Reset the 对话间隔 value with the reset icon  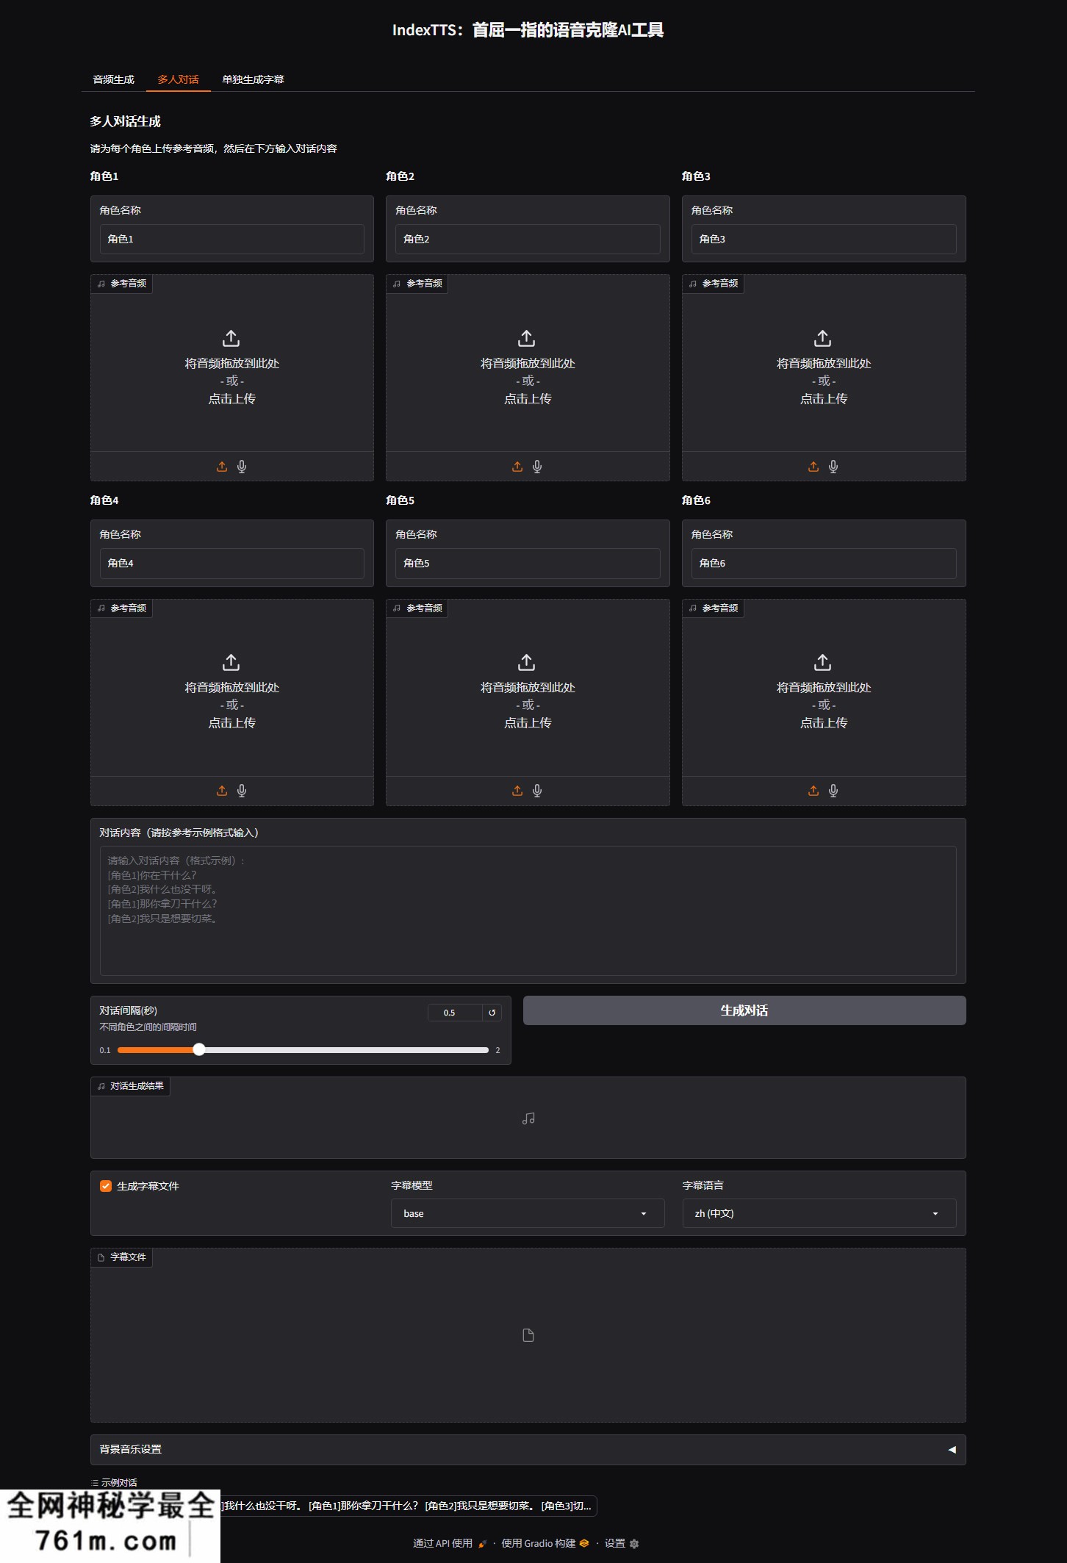pos(492,1013)
